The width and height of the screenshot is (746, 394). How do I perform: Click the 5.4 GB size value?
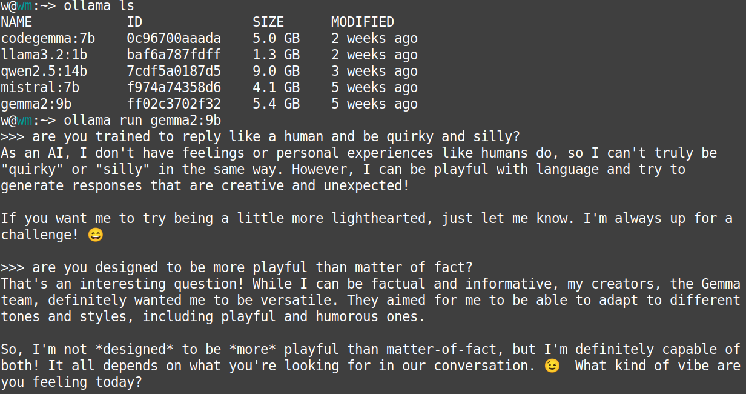[x=276, y=104]
